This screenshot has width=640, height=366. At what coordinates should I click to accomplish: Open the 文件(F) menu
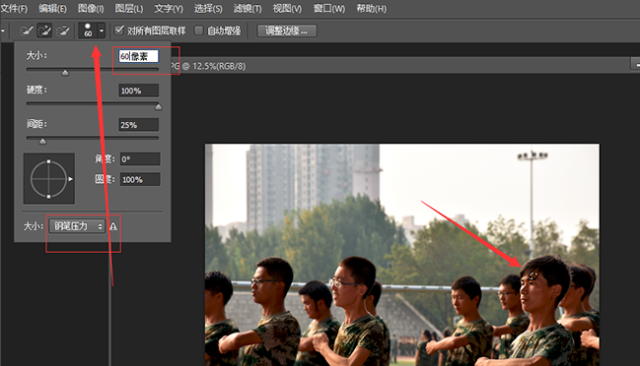coord(14,9)
